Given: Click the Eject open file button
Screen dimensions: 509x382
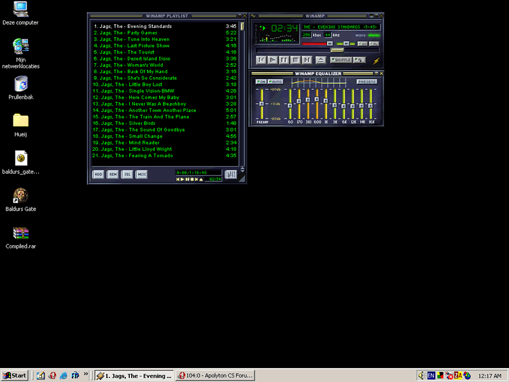Looking at the screenshot, I should pyautogui.click(x=321, y=60).
